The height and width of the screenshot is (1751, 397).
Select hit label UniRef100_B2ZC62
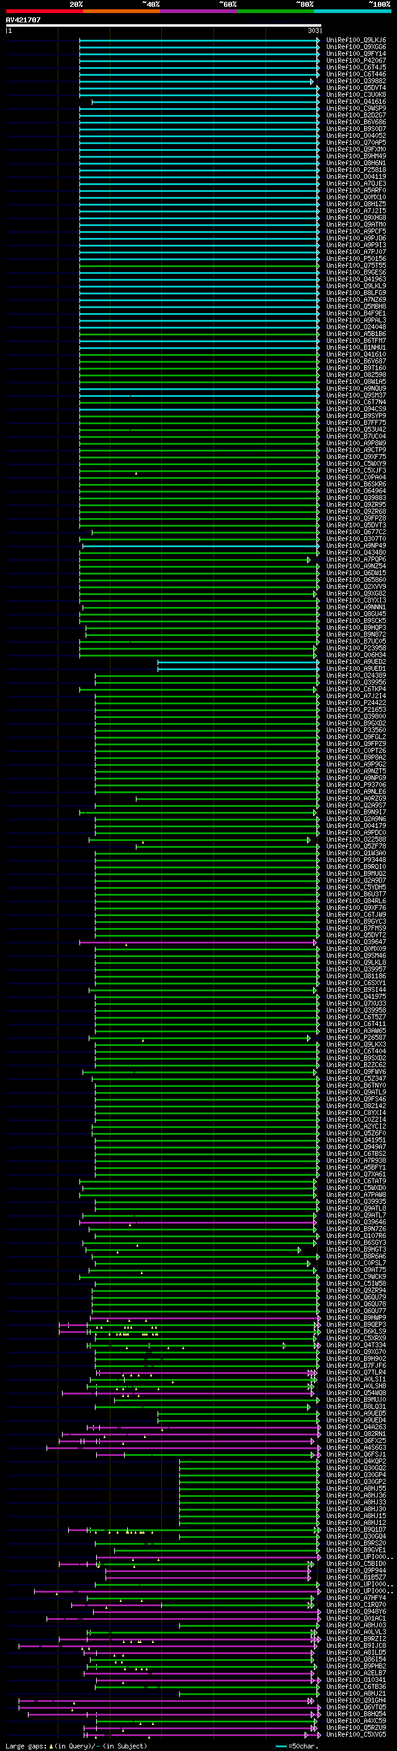(x=356, y=1065)
